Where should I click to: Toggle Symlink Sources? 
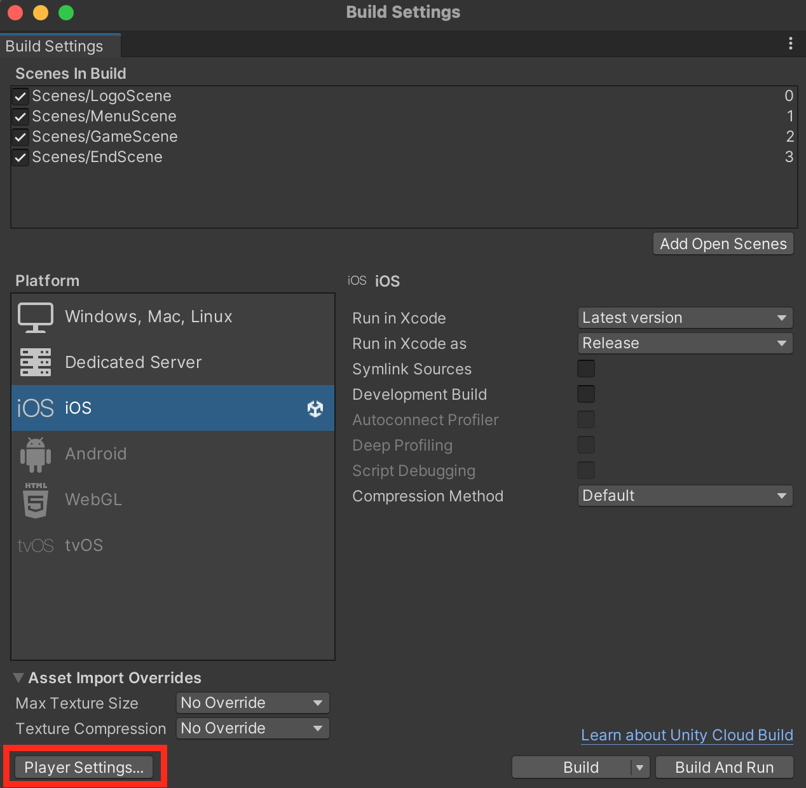(x=585, y=369)
